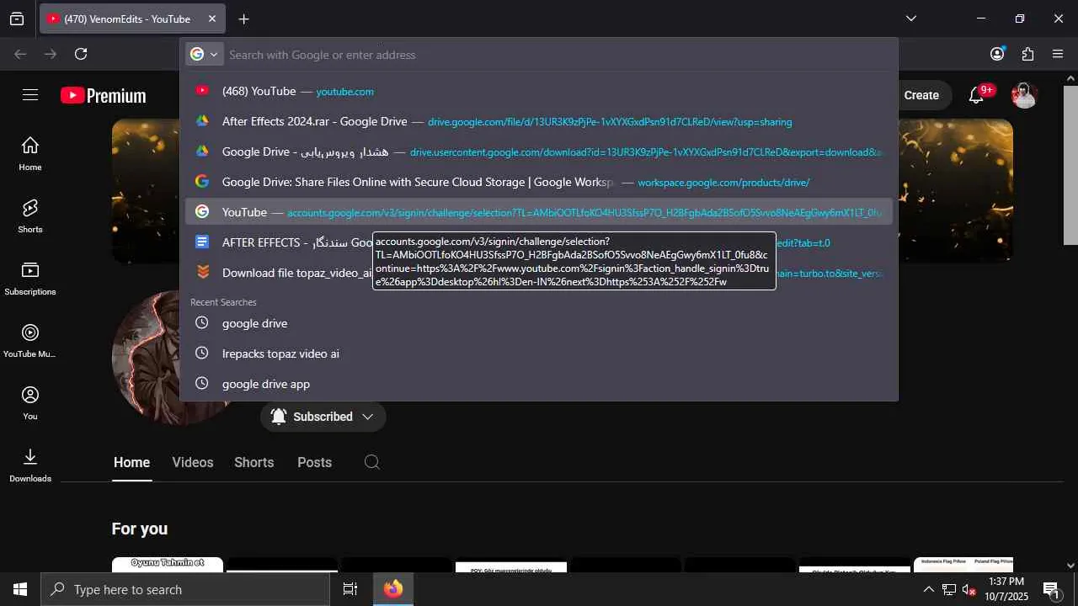Open the Windows Action Center notifications
Image resolution: width=1078 pixels, height=606 pixels.
click(x=1051, y=589)
